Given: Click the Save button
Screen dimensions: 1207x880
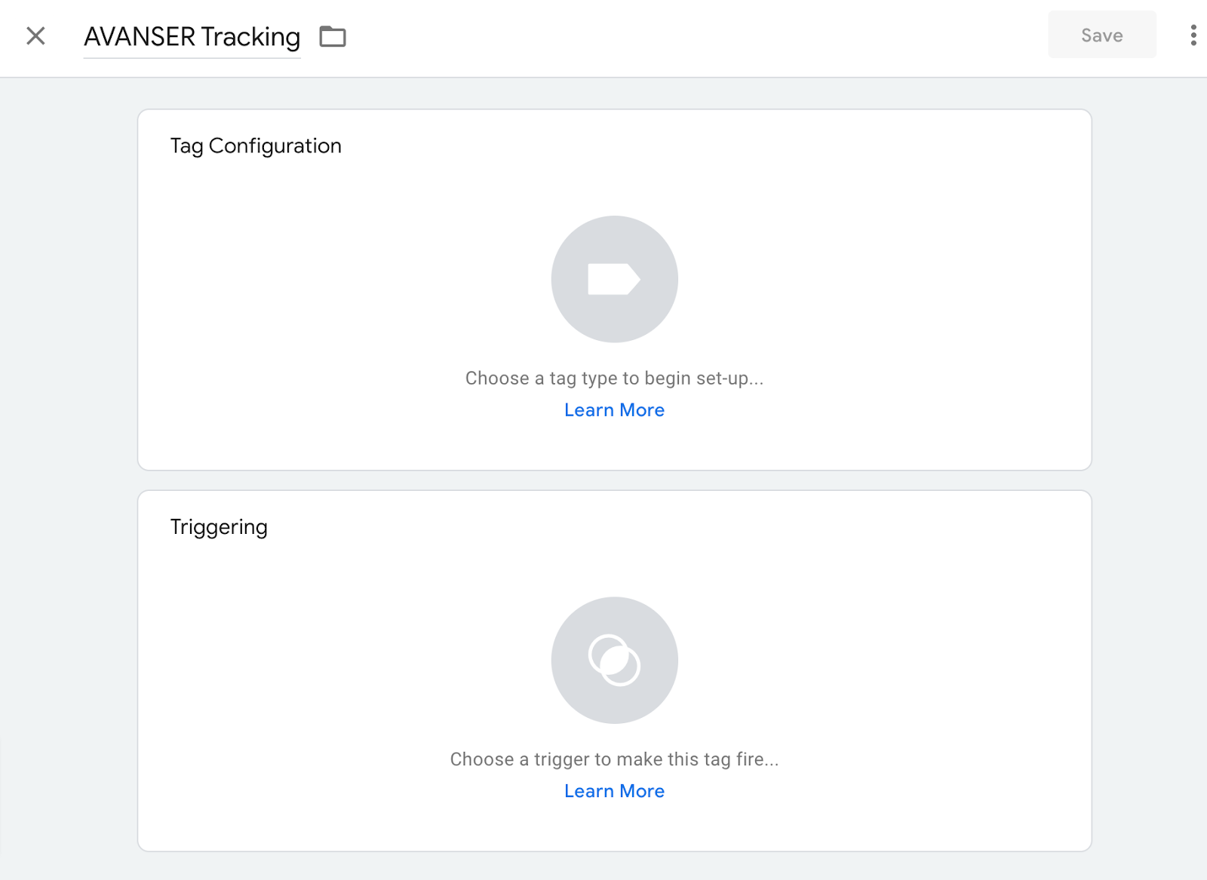Looking at the screenshot, I should pos(1101,35).
